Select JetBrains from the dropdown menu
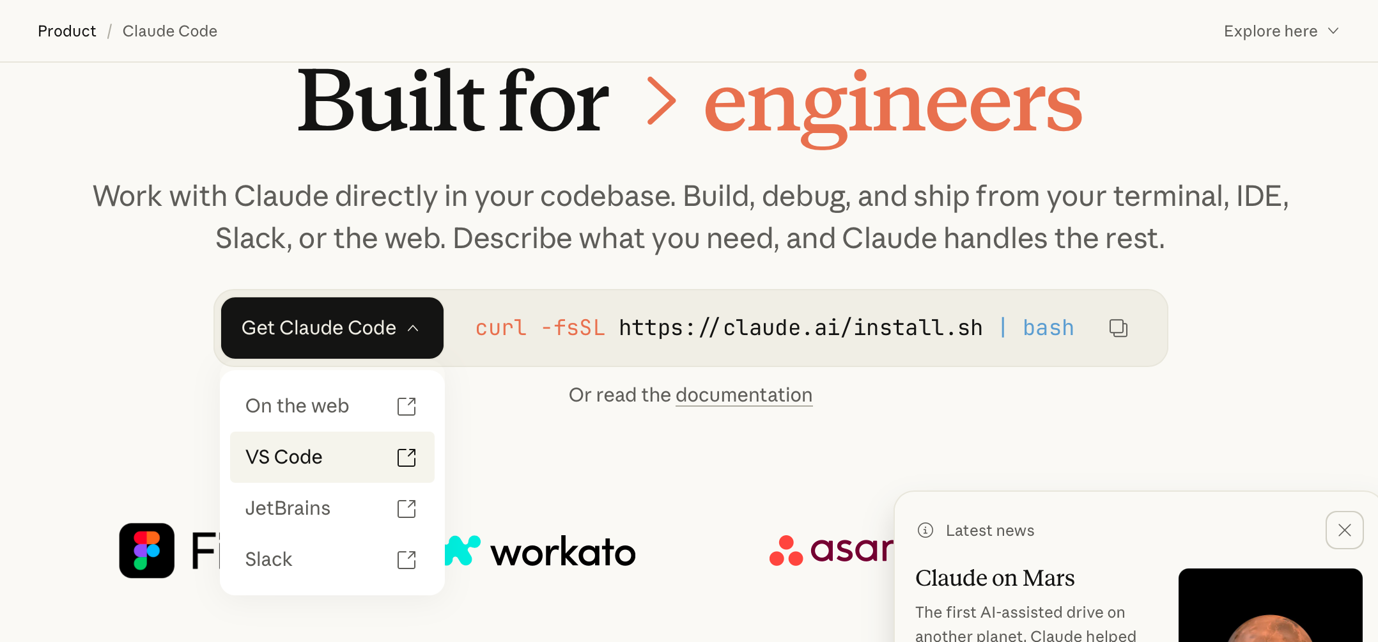This screenshot has height=642, width=1378. coord(288,508)
